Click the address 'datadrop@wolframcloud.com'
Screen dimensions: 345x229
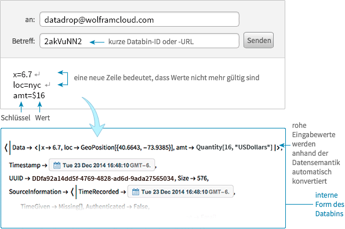(99, 20)
